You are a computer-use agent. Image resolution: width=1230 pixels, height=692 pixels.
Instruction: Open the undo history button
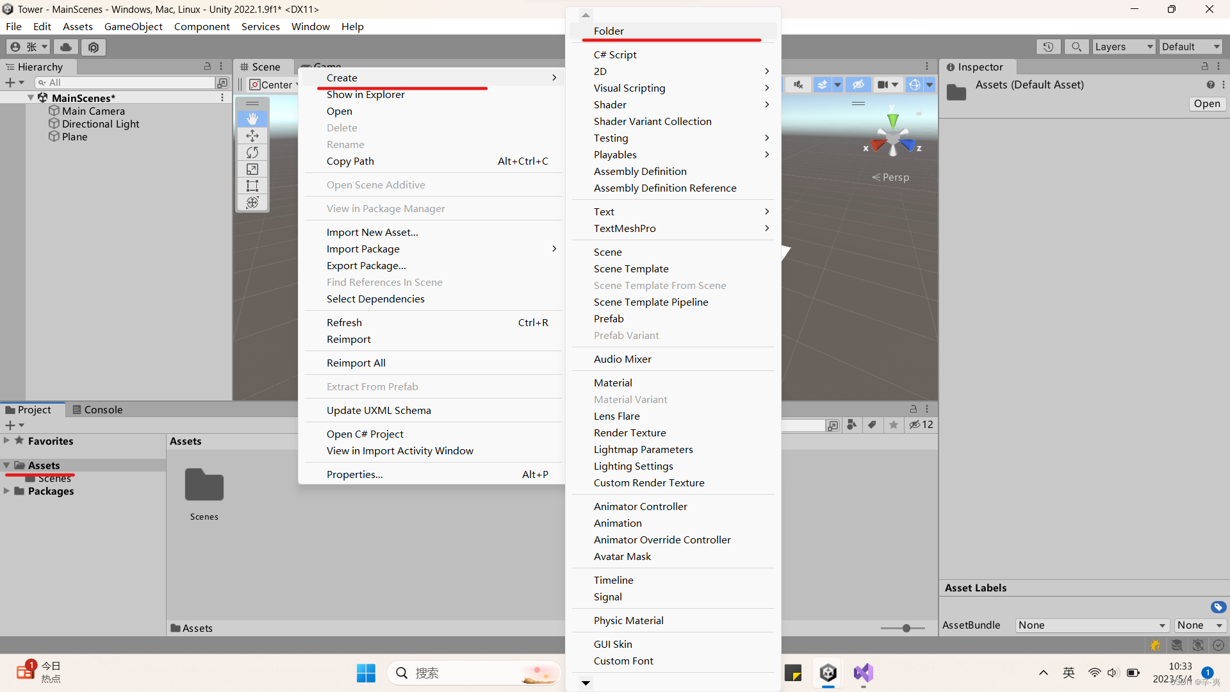pyautogui.click(x=1048, y=47)
